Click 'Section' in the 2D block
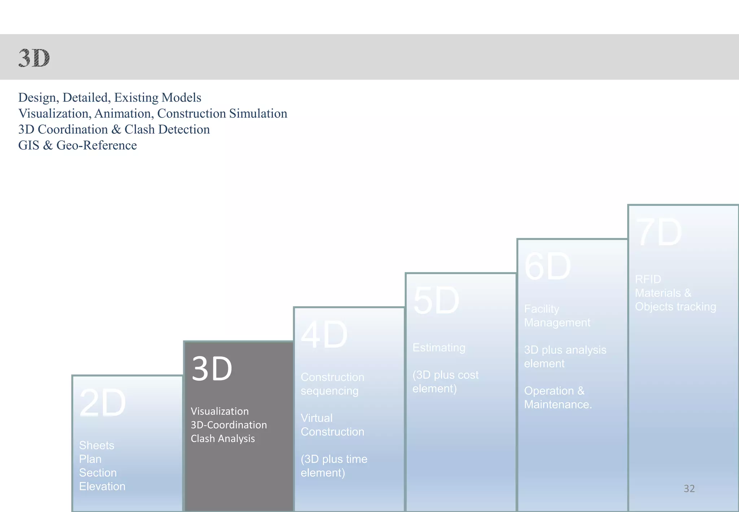Screen dimensions: 739x512 98,473
